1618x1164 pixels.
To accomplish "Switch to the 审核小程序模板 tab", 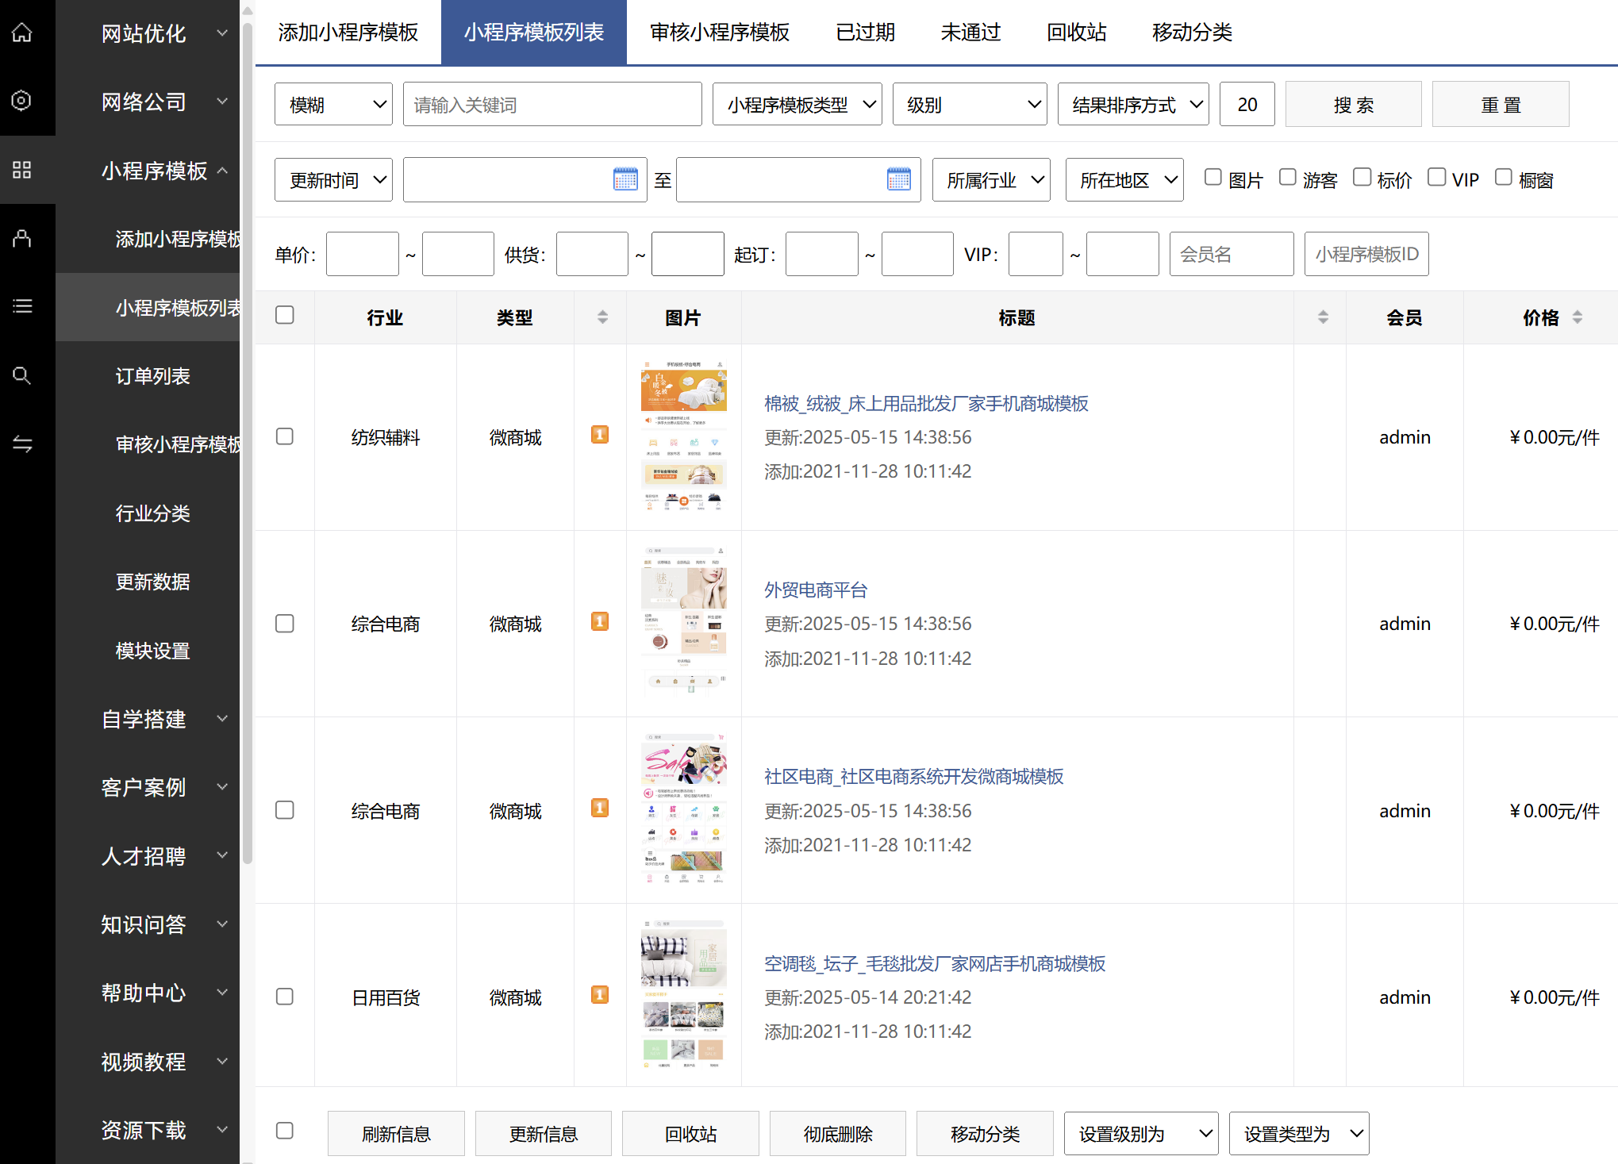I will coord(720,33).
